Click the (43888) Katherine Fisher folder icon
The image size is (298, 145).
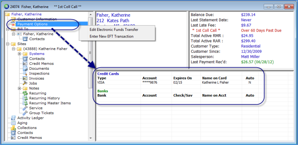click(19, 49)
